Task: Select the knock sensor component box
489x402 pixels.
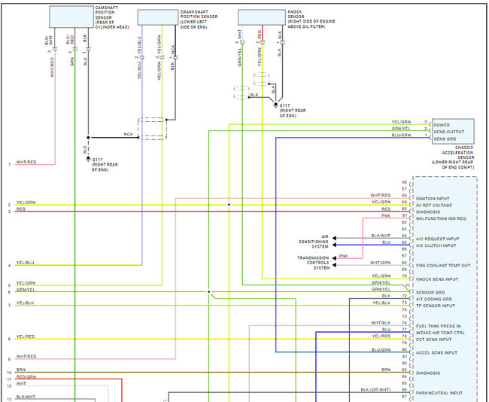Action: click(x=262, y=17)
